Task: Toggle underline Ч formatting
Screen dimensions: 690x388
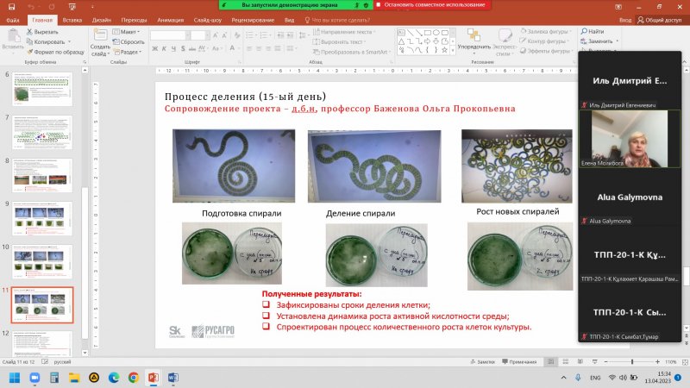Action: [173, 48]
